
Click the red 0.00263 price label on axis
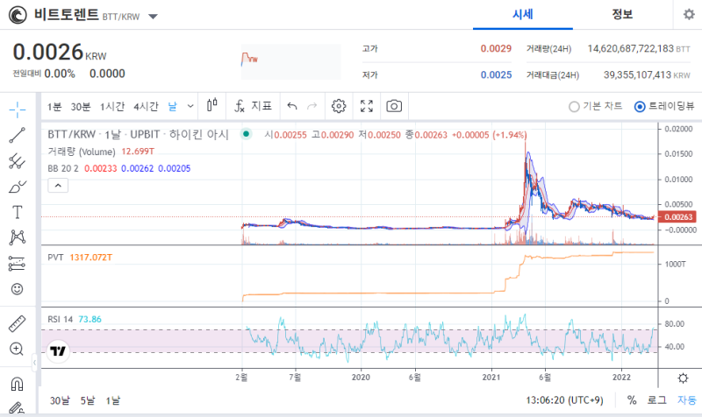point(677,216)
